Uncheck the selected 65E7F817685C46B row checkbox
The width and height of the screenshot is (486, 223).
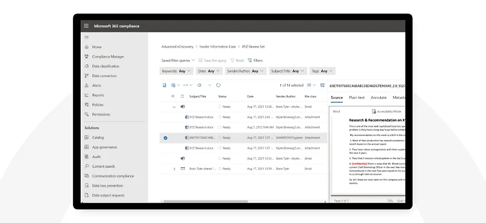[x=165, y=138]
